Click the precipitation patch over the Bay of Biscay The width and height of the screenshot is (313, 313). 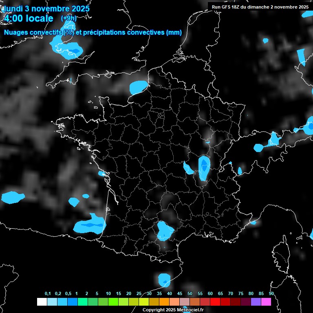click(90, 225)
